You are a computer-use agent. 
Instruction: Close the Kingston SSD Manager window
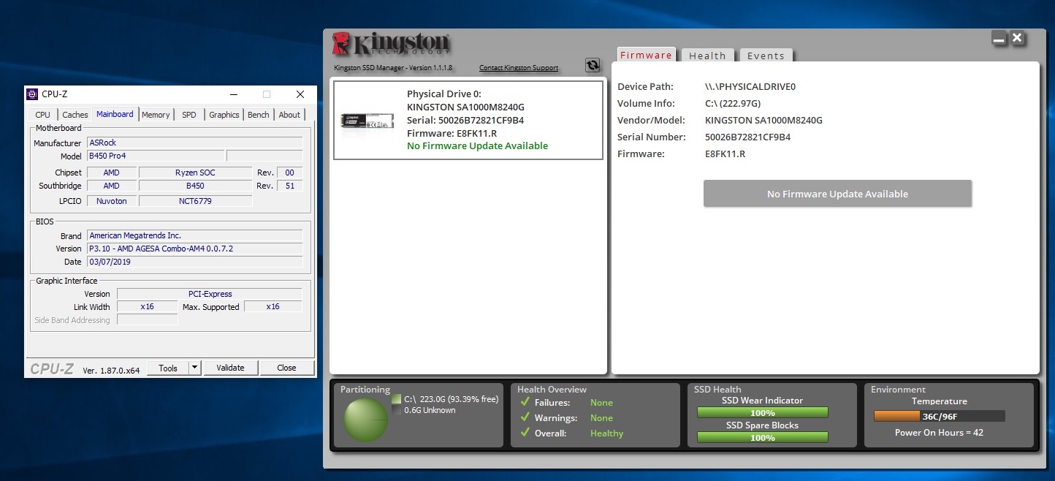pos(1016,38)
